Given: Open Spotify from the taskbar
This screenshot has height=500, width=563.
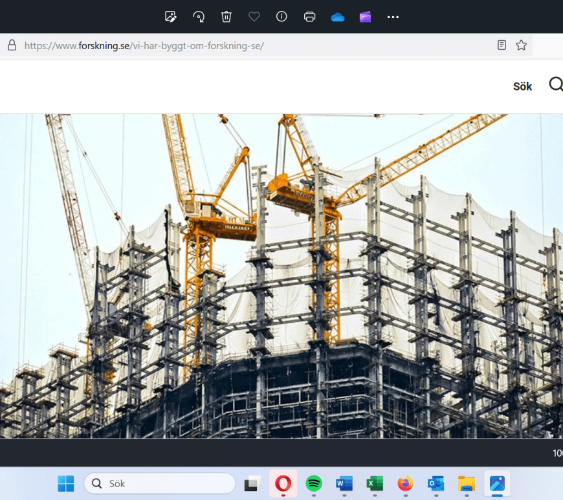Looking at the screenshot, I should [x=314, y=483].
